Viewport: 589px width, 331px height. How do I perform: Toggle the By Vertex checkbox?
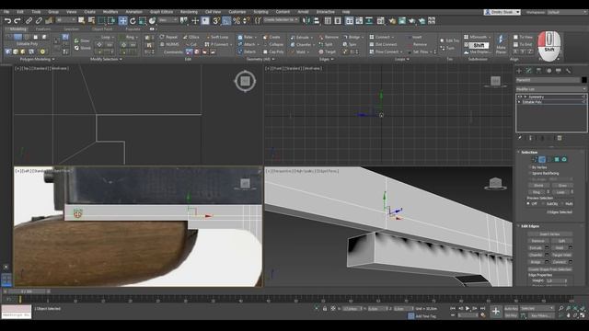pos(530,167)
